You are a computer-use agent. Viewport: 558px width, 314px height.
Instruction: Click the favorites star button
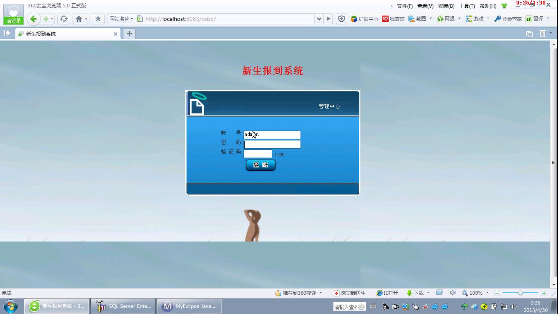point(98,19)
